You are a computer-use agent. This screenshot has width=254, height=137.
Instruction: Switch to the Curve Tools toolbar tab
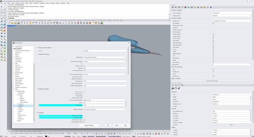tap(63, 21)
